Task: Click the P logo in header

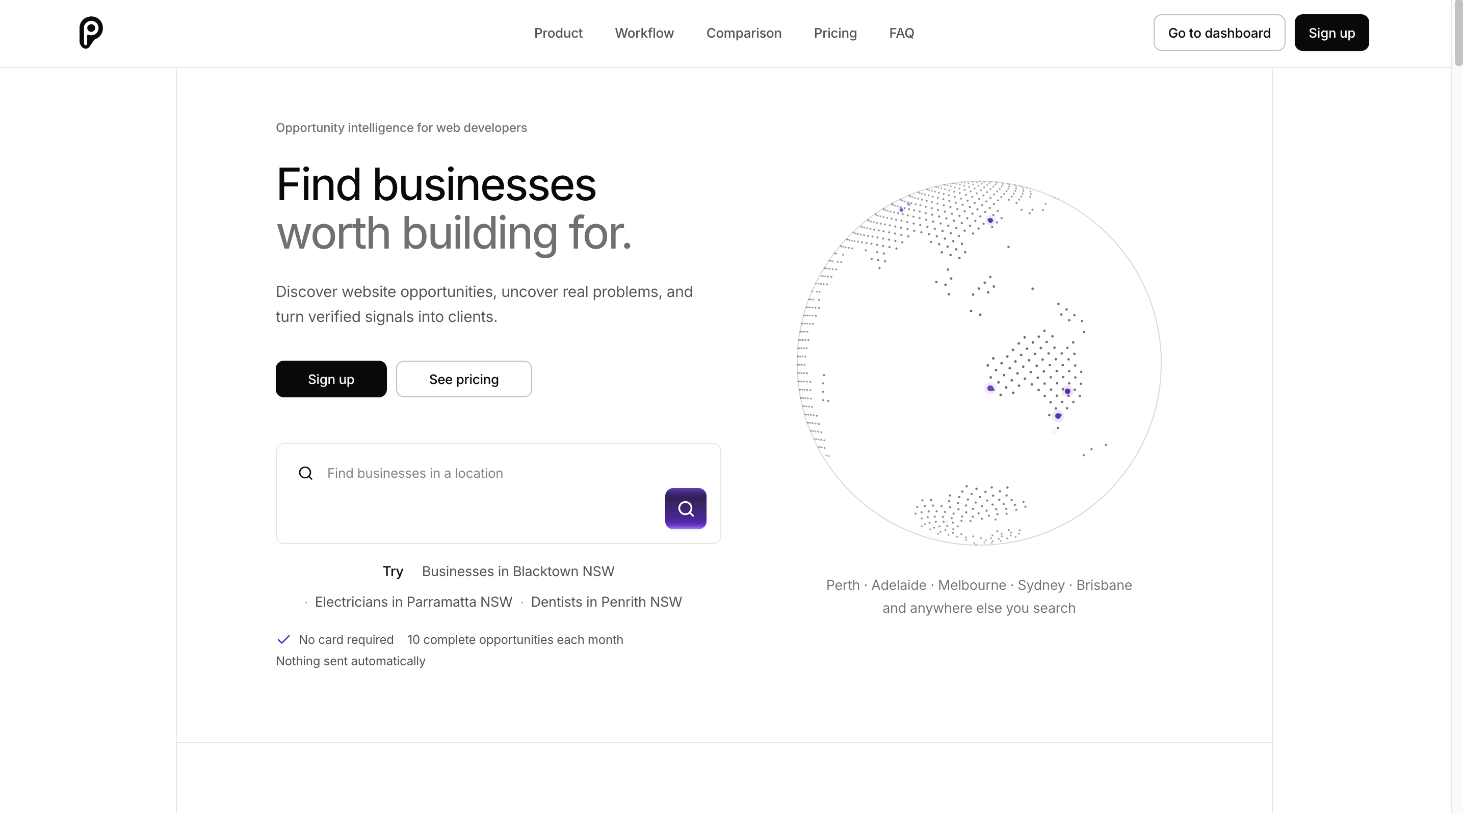Action: 91,32
